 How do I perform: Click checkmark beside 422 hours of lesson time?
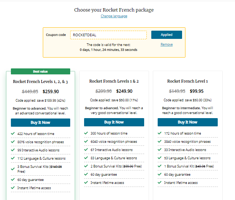point(13,133)
